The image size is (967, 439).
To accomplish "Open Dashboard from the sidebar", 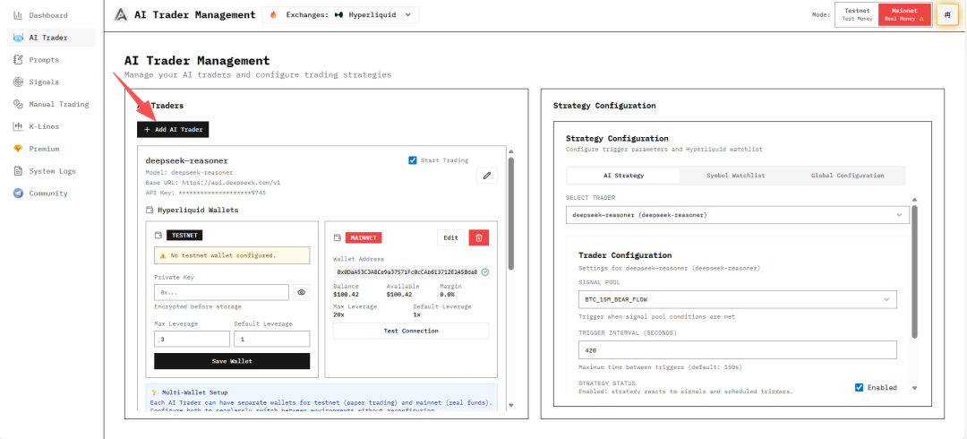I will [47, 15].
